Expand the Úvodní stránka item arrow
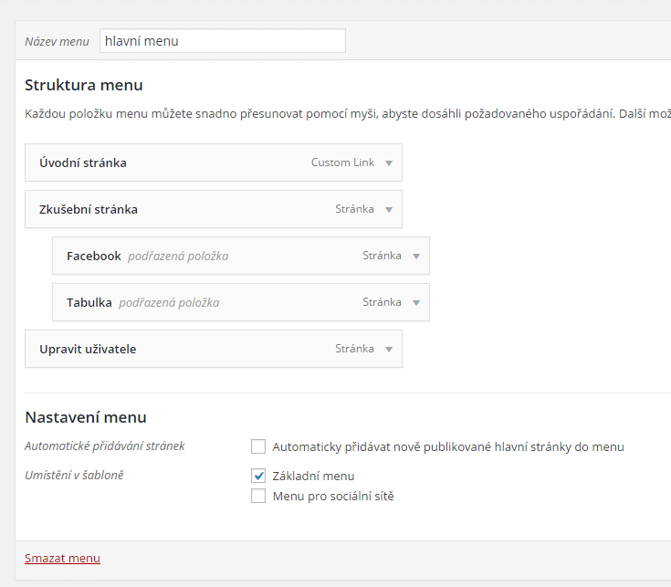 click(389, 163)
